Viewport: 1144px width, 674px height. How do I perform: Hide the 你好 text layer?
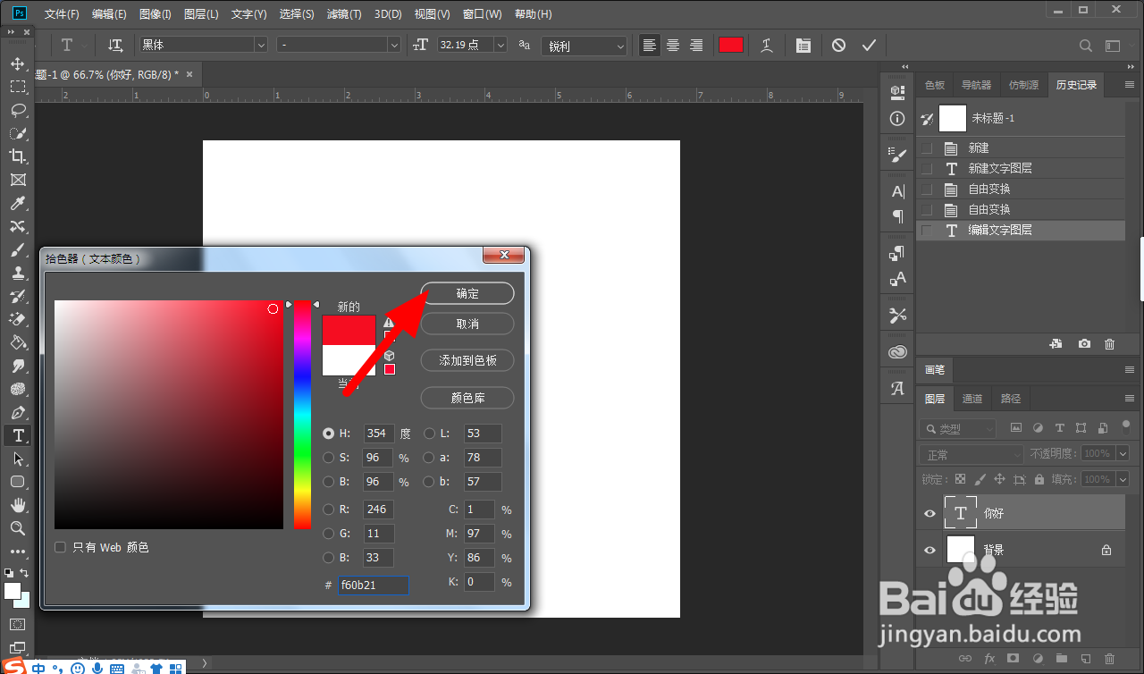click(929, 514)
